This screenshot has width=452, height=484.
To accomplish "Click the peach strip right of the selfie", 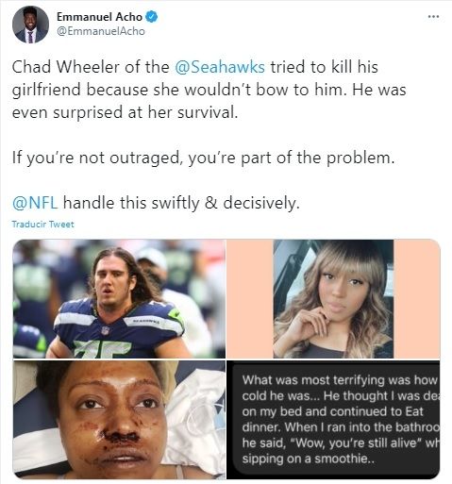I will (416, 299).
